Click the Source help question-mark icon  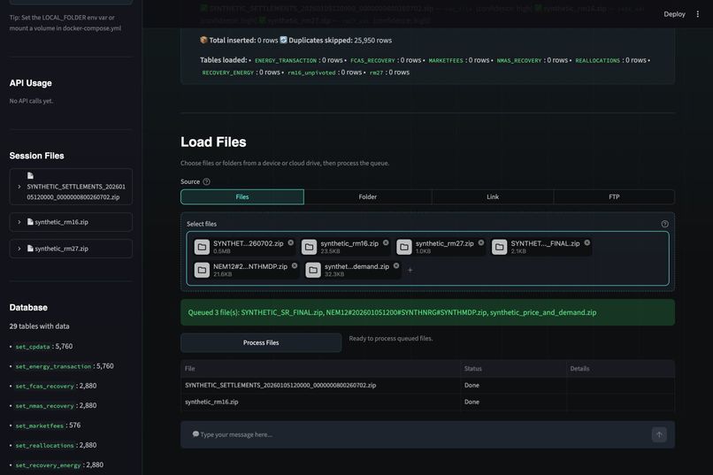click(x=206, y=182)
